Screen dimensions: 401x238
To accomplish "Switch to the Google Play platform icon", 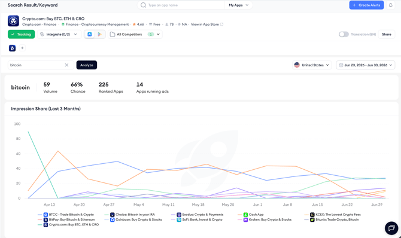I will pos(99,34).
